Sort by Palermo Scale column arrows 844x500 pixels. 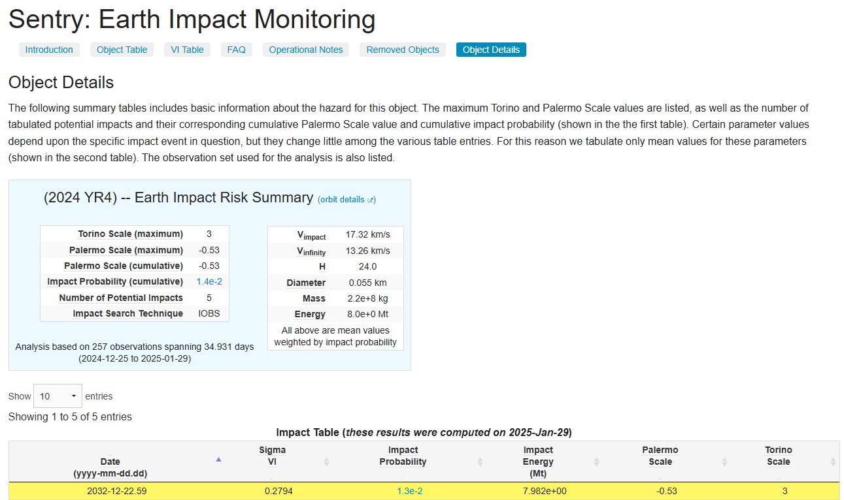click(724, 461)
